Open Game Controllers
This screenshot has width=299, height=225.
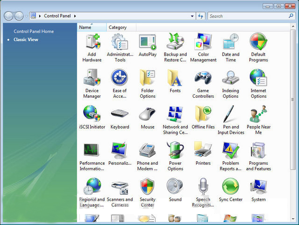click(203, 84)
